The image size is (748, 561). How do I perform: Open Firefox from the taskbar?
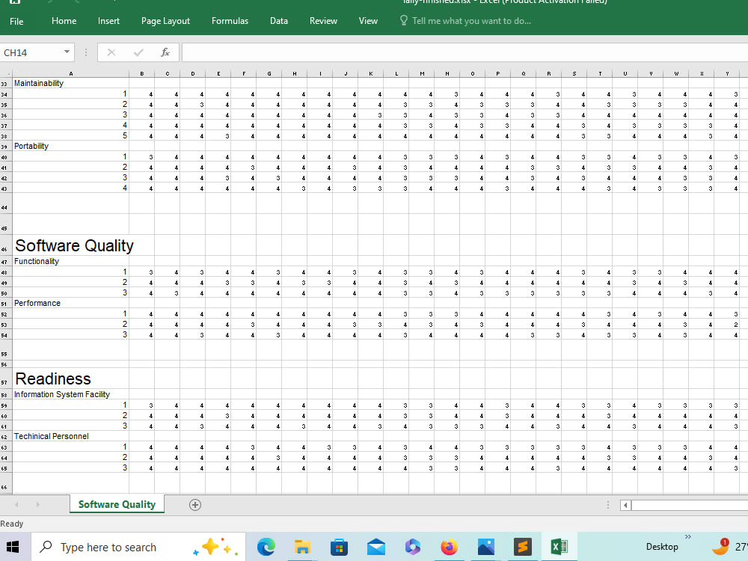(x=449, y=547)
